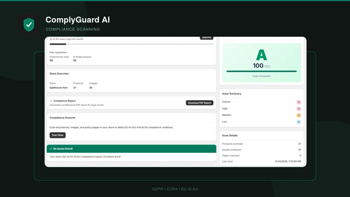350x197 pixels.
Task: Download the PDF compliance report
Action: click(199, 103)
